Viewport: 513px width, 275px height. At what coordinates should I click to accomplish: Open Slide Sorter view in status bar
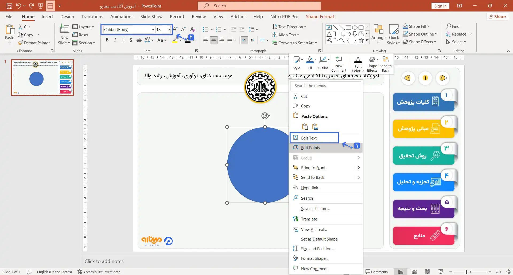click(x=414, y=272)
